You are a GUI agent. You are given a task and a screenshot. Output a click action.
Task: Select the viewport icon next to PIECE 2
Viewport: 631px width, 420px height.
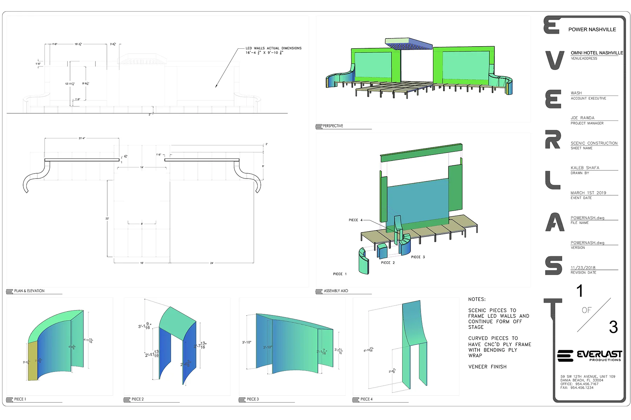127,399
